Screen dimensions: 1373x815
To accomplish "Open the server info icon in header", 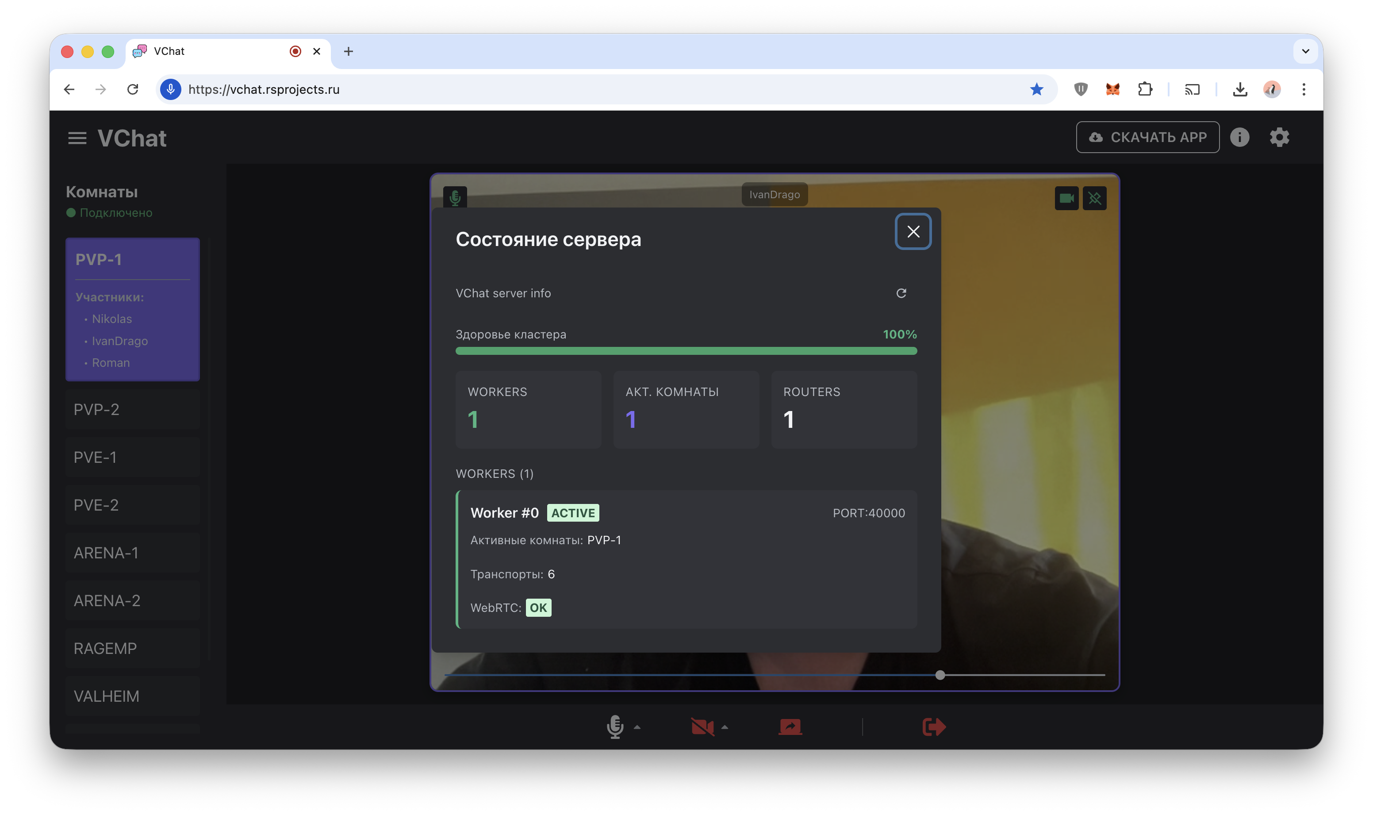I will coord(1239,137).
